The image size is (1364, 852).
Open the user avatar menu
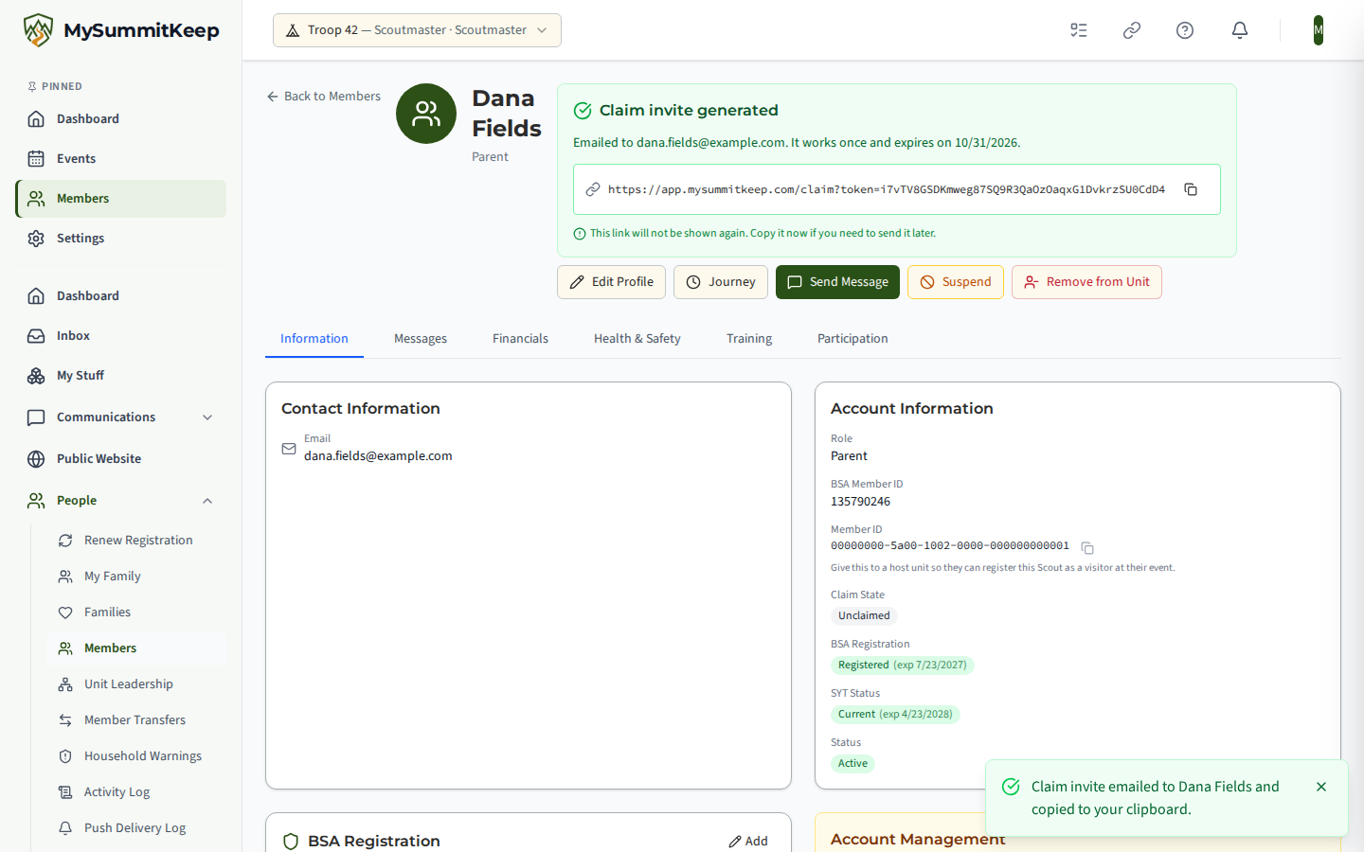point(1318,30)
